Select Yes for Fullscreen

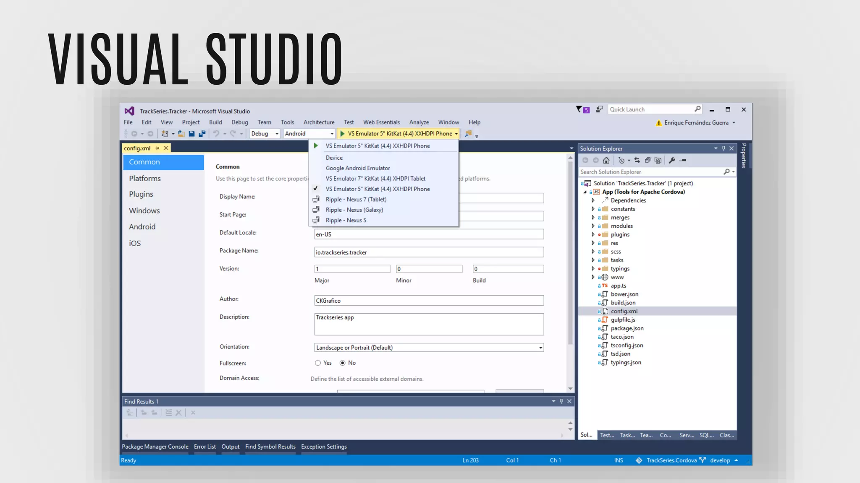pyautogui.click(x=317, y=363)
